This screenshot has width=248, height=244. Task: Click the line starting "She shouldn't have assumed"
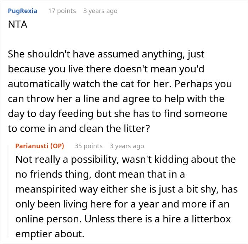106,55
